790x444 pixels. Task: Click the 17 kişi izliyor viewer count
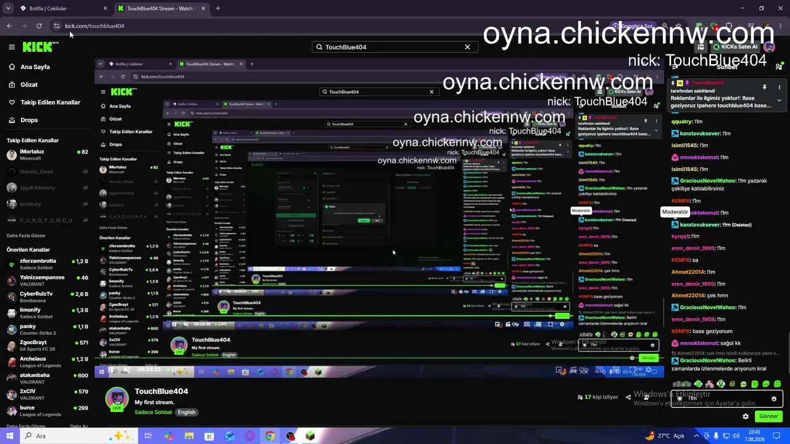(x=597, y=397)
